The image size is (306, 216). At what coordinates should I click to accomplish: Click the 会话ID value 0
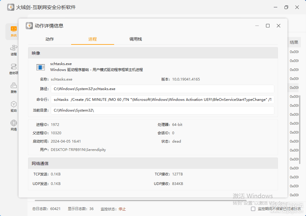point(173,133)
